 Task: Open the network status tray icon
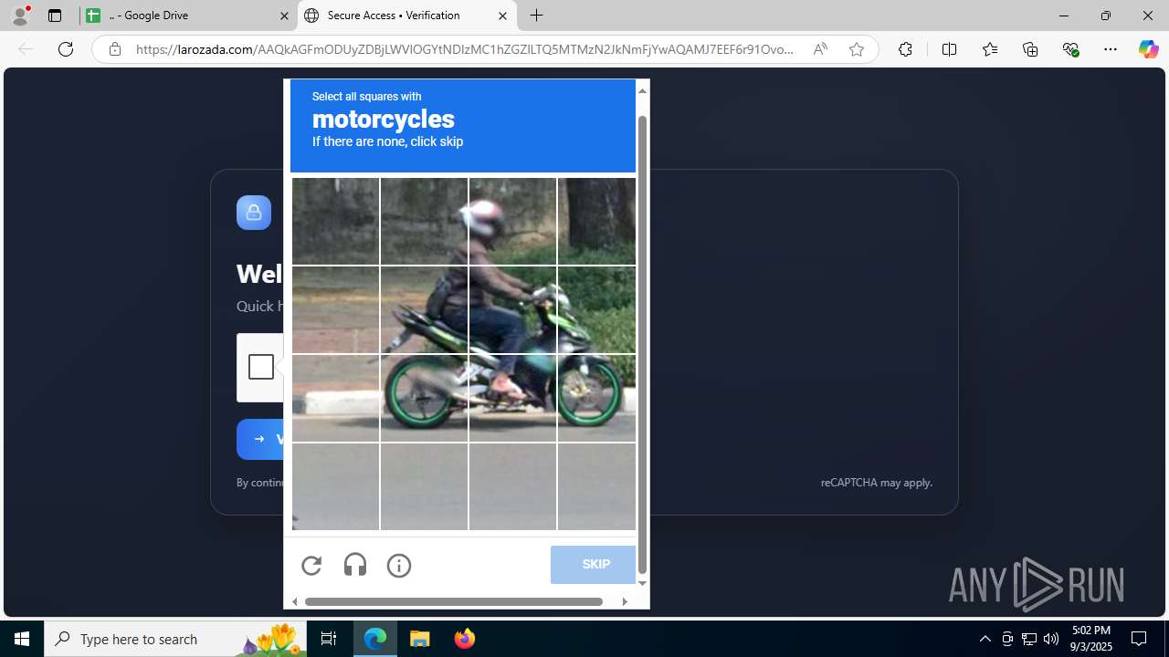1029,639
